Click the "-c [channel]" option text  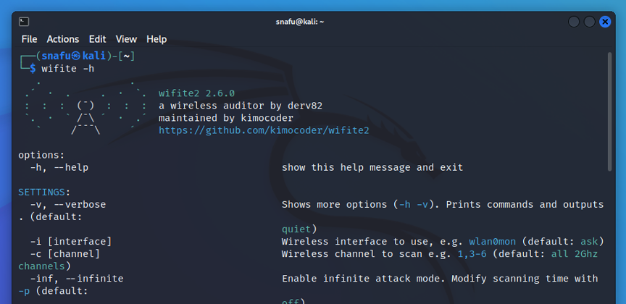tap(65, 254)
